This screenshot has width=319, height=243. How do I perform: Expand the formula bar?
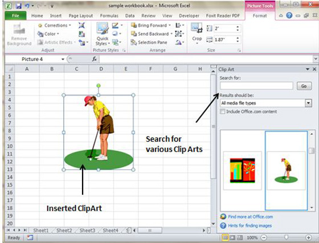(x=316, y=59)
